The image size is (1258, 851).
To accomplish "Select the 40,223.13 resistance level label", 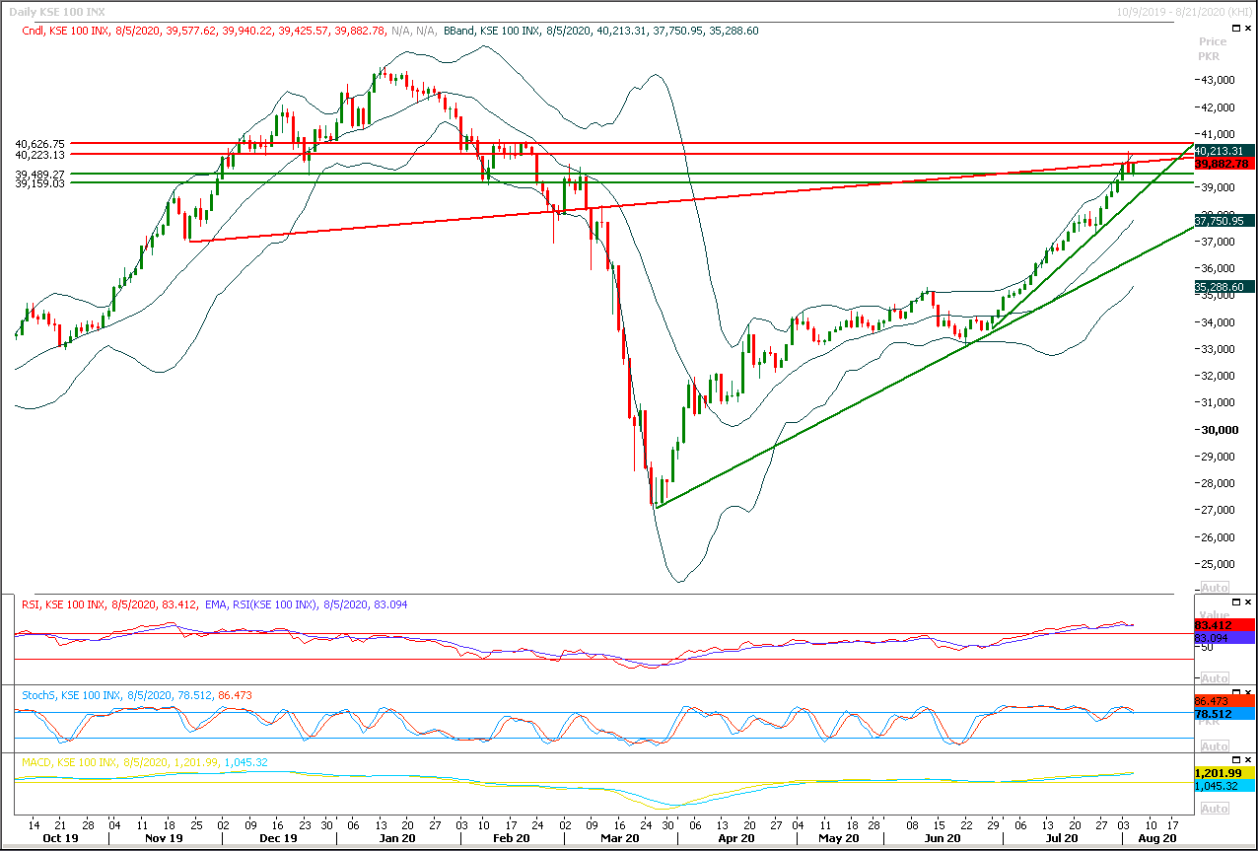I will pyautogui.click(x=40, y=155).
